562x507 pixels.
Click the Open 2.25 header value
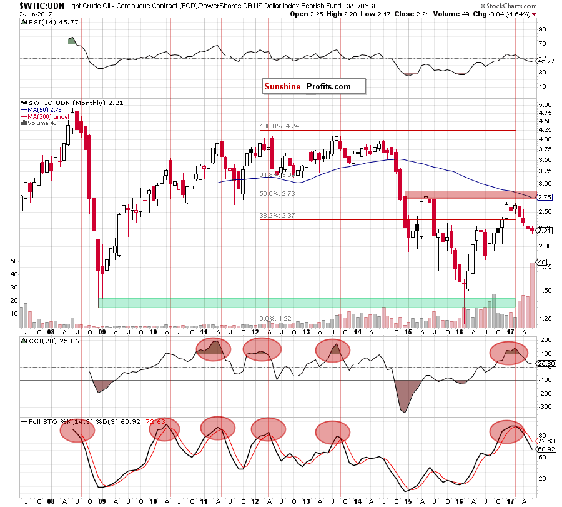pos(307,14)
